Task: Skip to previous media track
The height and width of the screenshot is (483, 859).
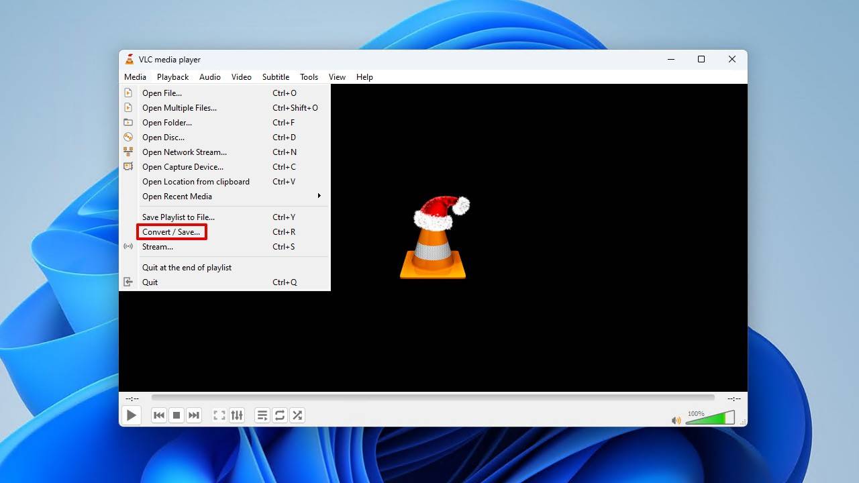Action: [159, 415]
